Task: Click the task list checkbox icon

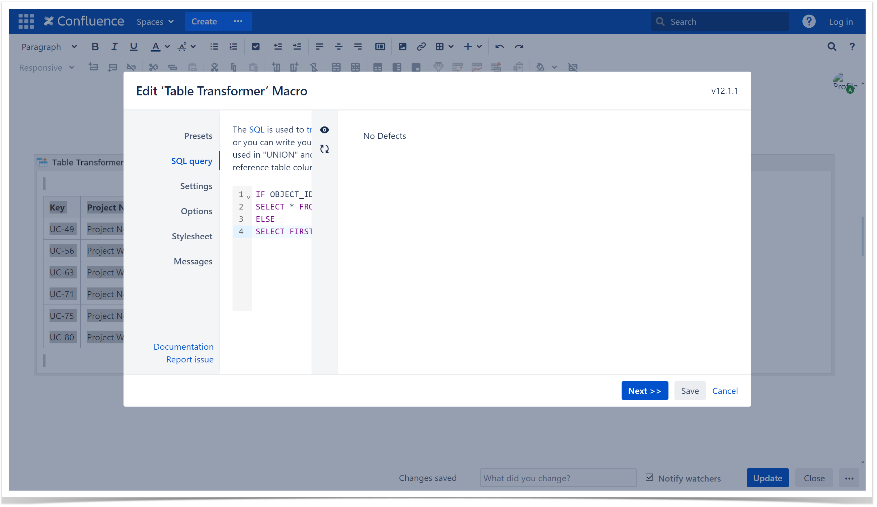Action: 255,47
